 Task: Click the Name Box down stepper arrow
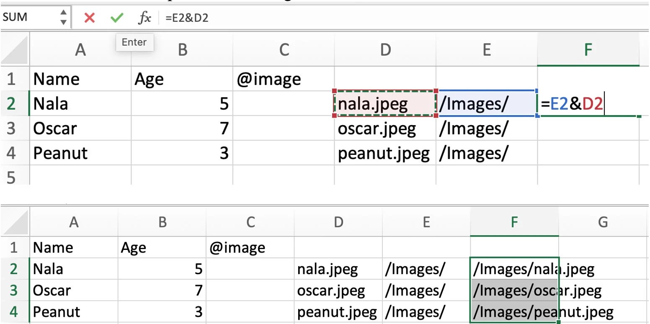point(63,21)
